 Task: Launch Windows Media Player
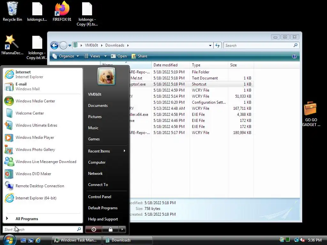point(43,137)
